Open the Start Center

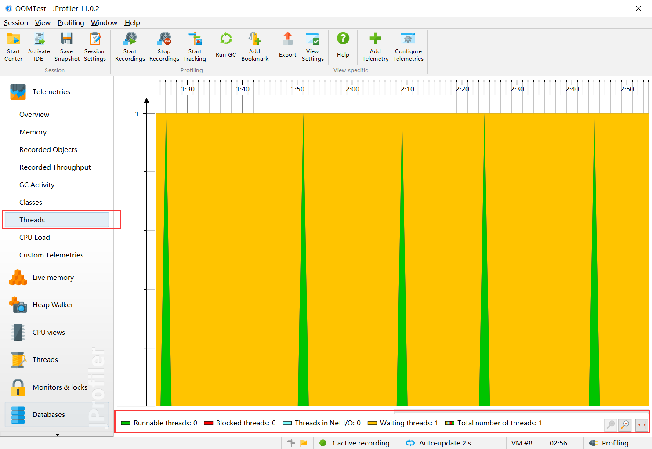pos(14,47)
